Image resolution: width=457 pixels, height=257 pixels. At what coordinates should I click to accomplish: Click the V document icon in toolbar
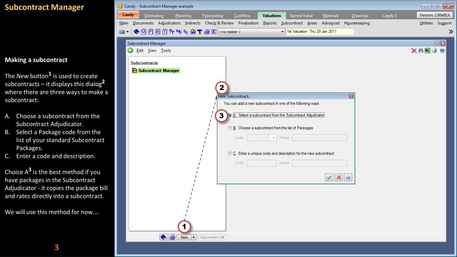click(x=144, y=32)
